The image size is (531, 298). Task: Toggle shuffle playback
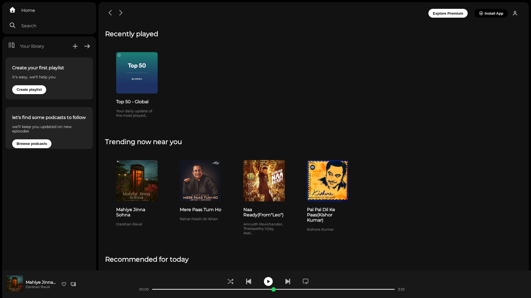click(x=230, y=281)
